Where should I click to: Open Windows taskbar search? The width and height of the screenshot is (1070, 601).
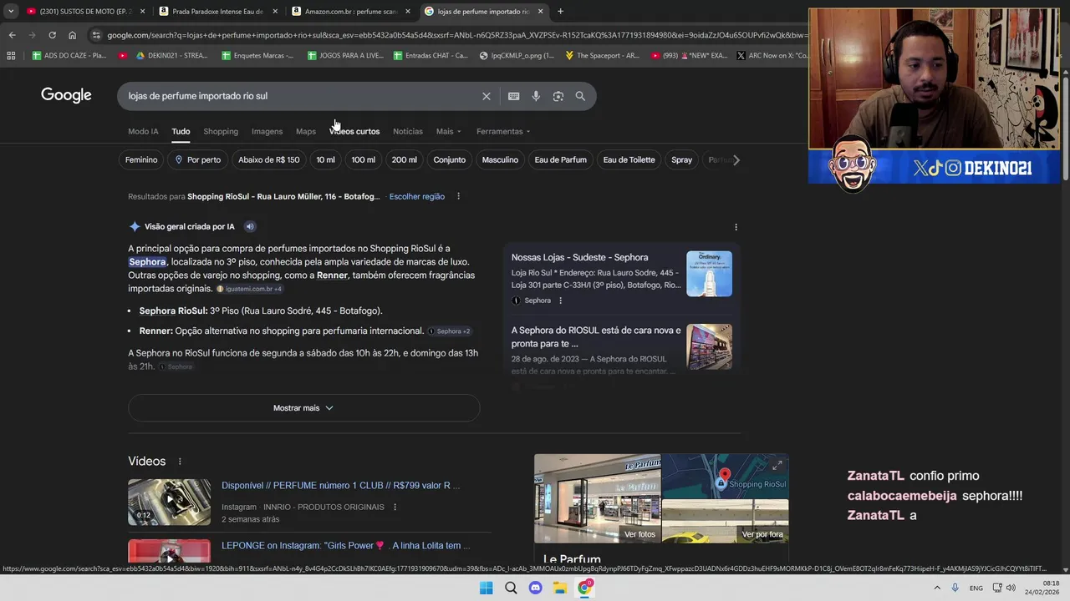[x=511, y=588]
